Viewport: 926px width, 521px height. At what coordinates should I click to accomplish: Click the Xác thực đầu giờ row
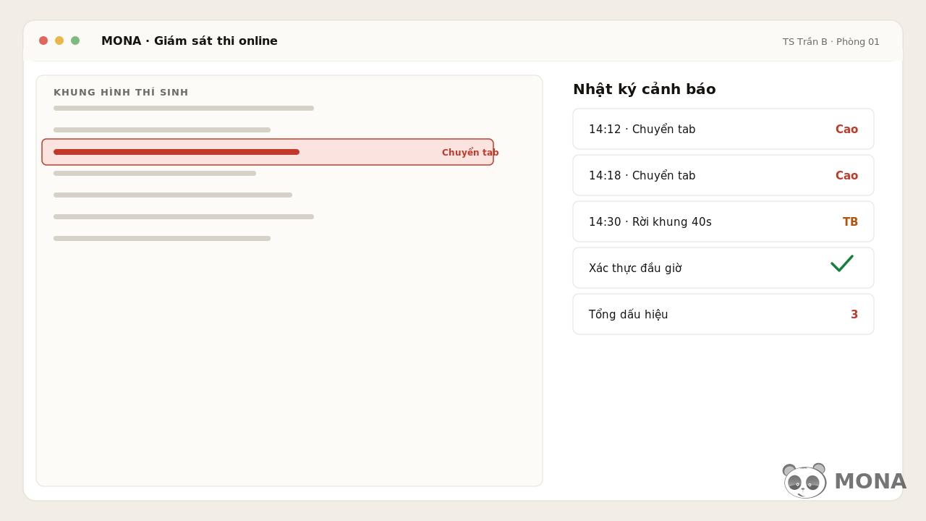coord(723,268)
